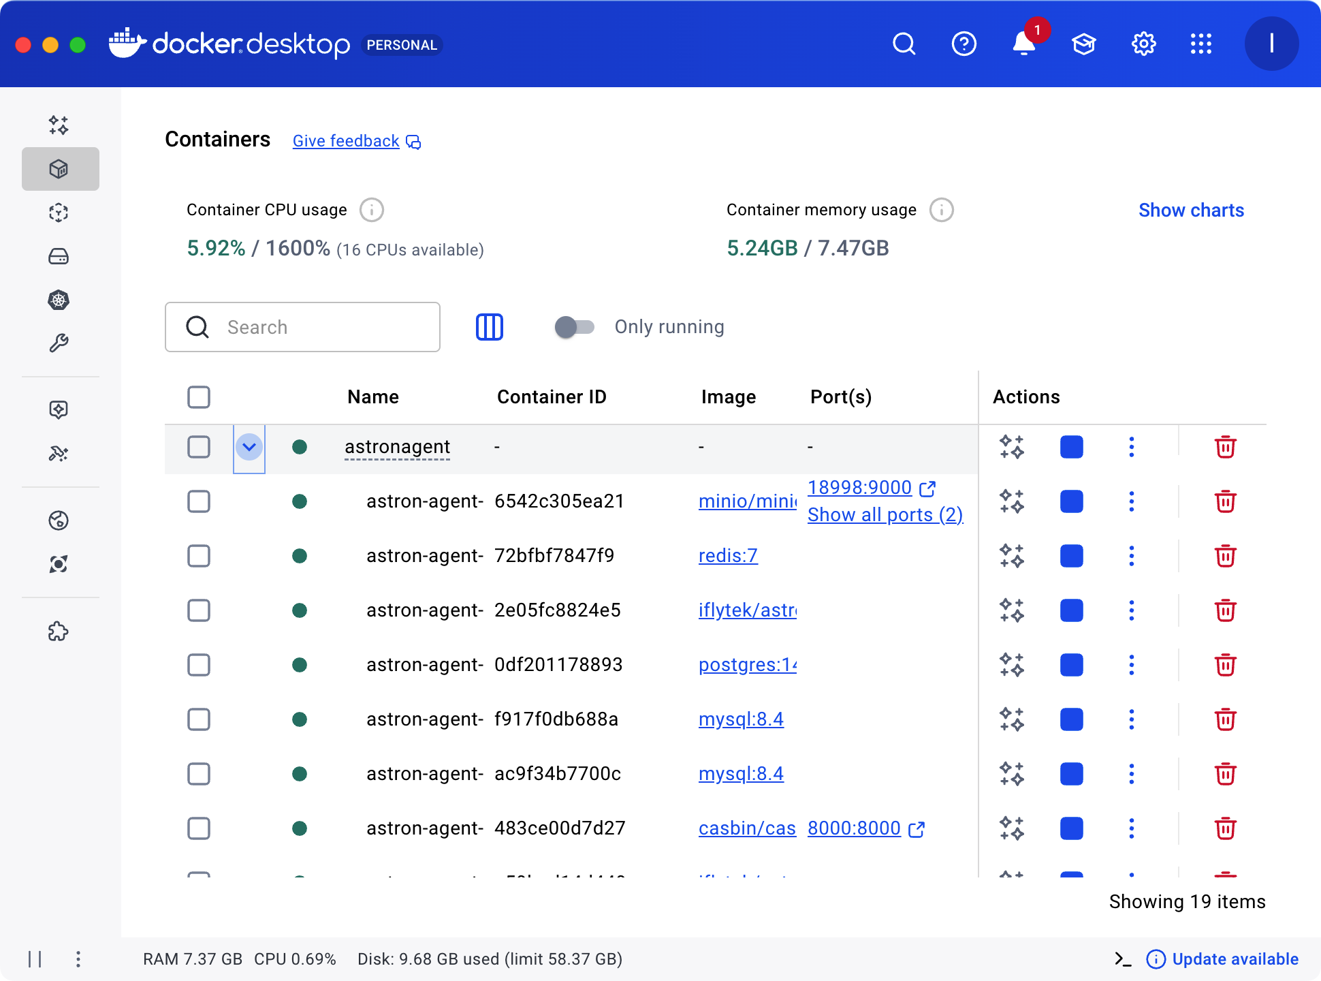Screen dimensions: 1321x981
Task: Open the Extensions puzzle-piece icon
Action: (59, 632)
